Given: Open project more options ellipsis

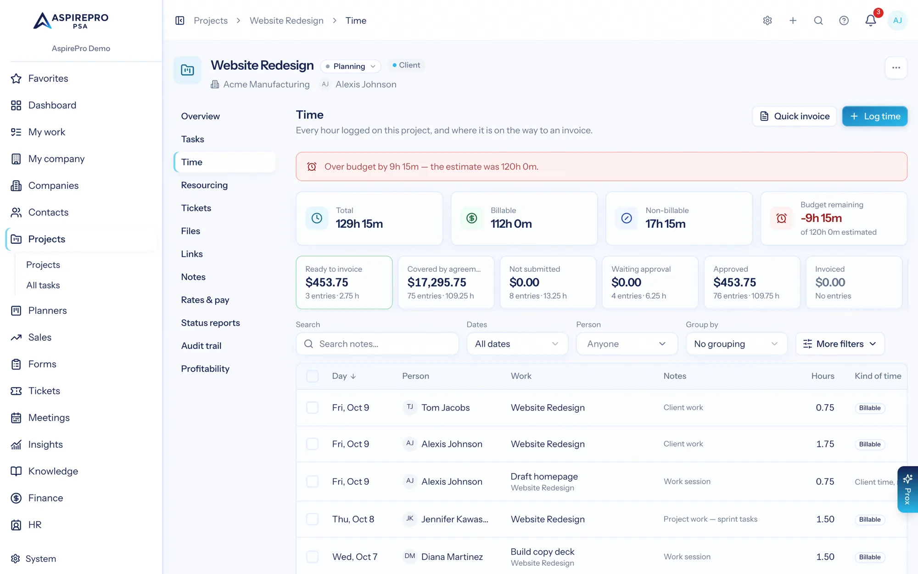Looking at the screenshot, I should (896, 68).
